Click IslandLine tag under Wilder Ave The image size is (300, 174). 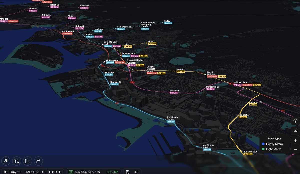click(x=247, y=85)
